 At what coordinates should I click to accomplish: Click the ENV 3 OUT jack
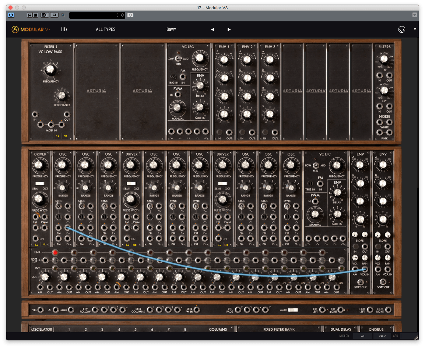click(275, 132)
